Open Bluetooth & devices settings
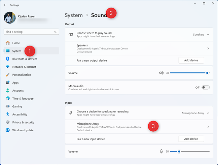The width and height of the screenshot is (218, 165). [x=25, y=59]
